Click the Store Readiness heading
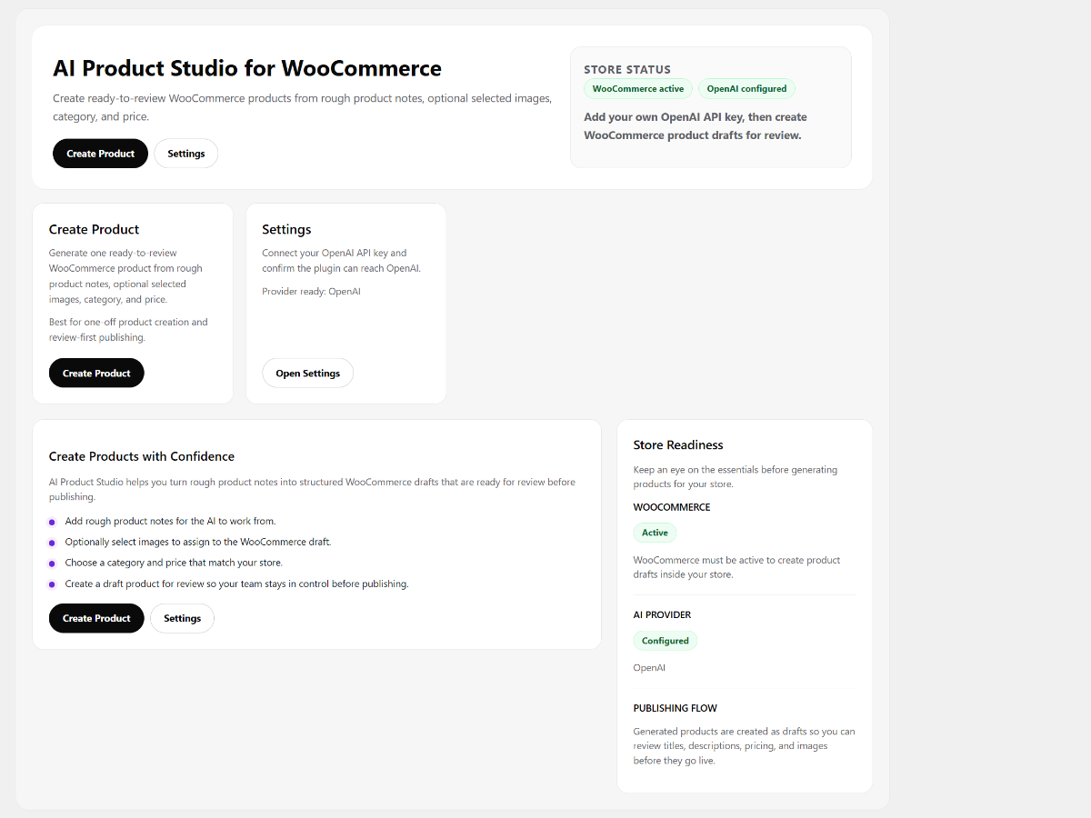This screenshot has width=1091, height=818. coord(678,445)
